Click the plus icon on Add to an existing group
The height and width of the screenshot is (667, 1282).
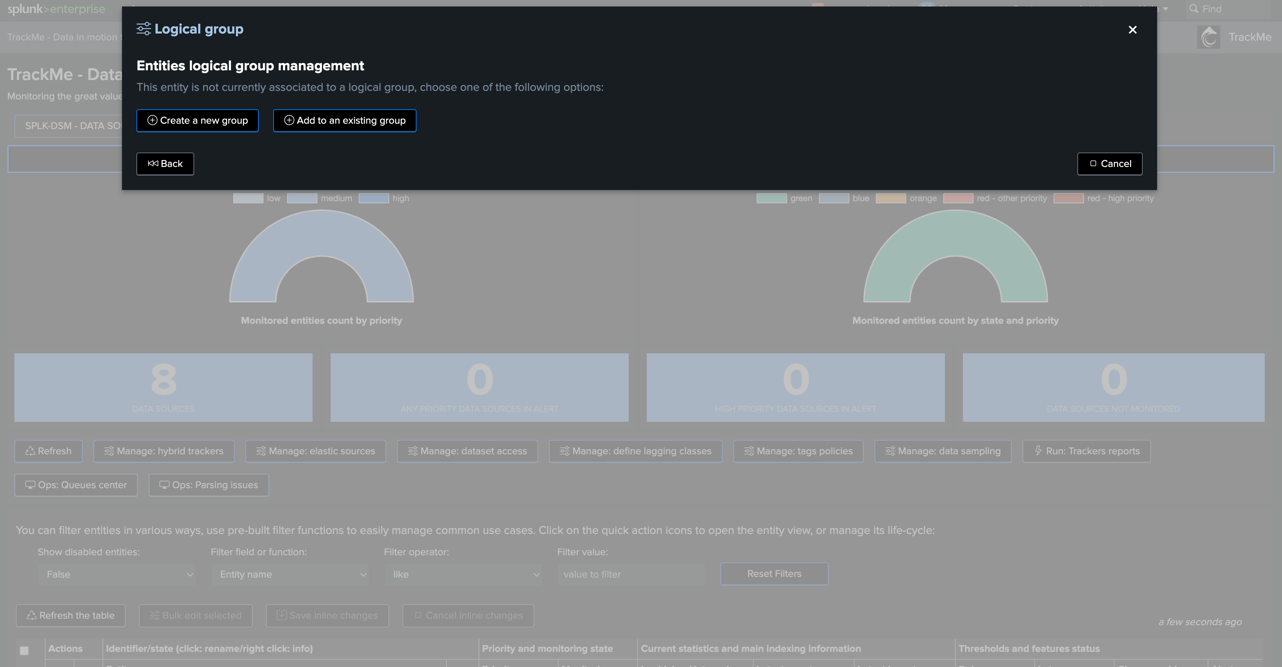point(289,120)
